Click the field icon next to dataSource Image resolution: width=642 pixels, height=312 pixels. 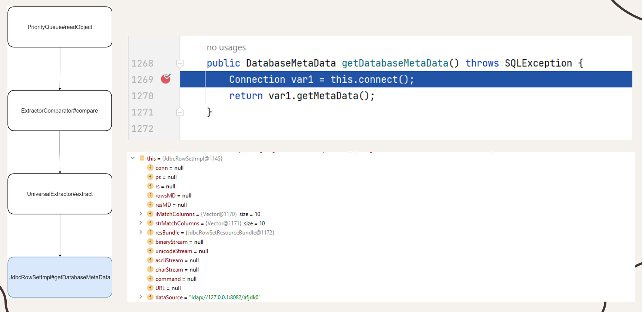click(x=150, y=298)
